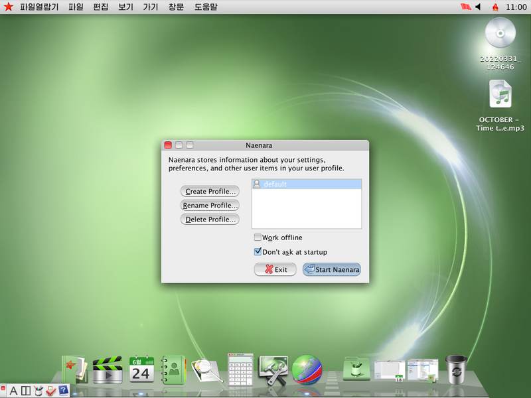Click the pen cup icon in input toolbar
Viewport: 531px width, 398px height.
tap(38, 391)
